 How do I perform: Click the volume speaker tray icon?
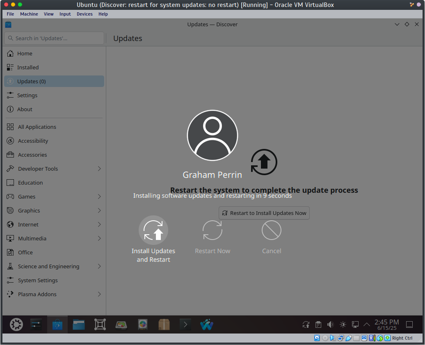pos(330,324)
